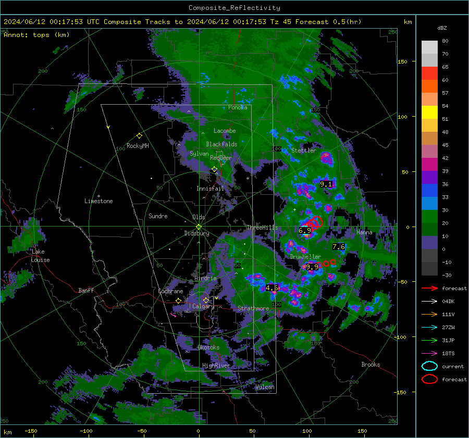Click the Didsbury town label
The width and height of the screenshot is (469, 438).
pos(196,233)
